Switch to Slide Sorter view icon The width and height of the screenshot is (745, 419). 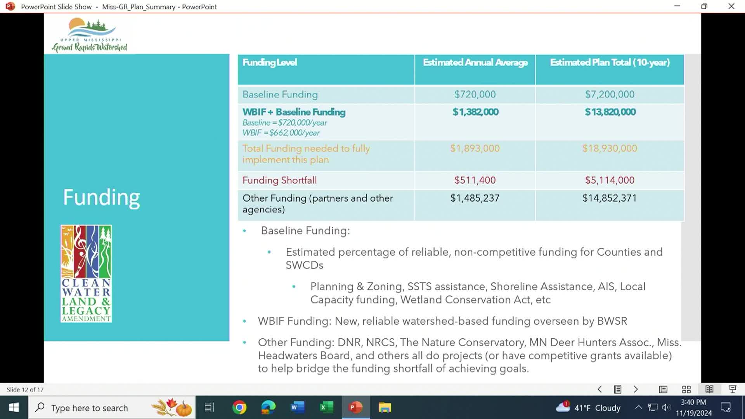coord(686,389)
